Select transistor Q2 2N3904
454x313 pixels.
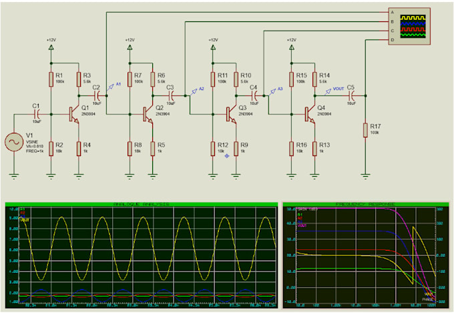(x=148, y=115)
